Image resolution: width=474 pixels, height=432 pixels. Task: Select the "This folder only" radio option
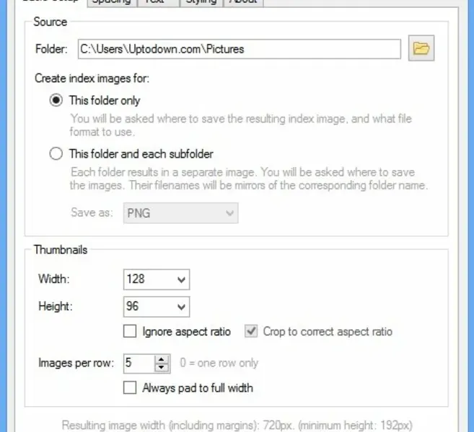point(56,101)
